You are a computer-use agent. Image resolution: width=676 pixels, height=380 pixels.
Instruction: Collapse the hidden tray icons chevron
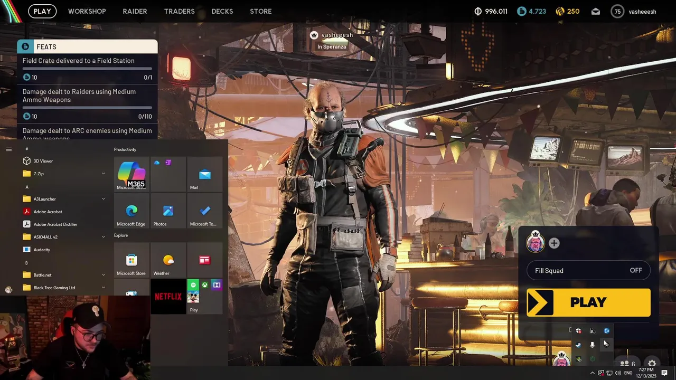(592, 373)
